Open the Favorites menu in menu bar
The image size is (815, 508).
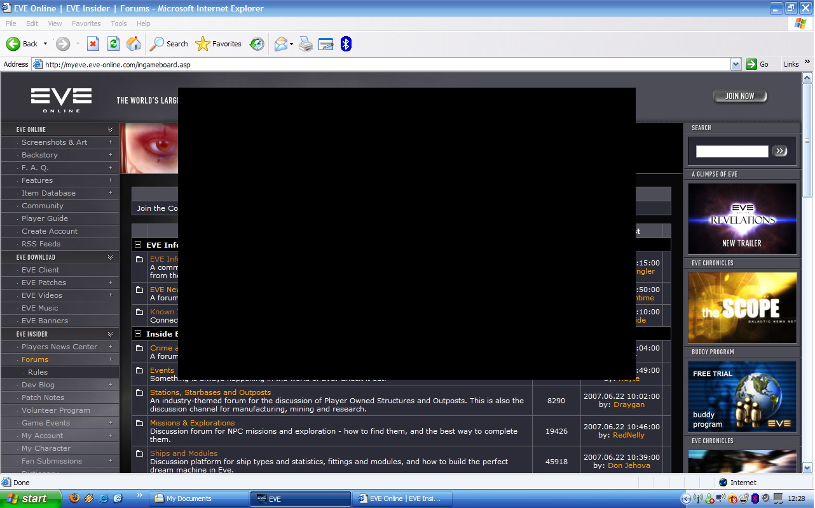(86, 23)
